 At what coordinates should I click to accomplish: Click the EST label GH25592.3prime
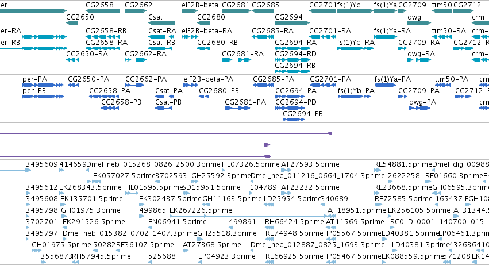click(x=221, y=176)
